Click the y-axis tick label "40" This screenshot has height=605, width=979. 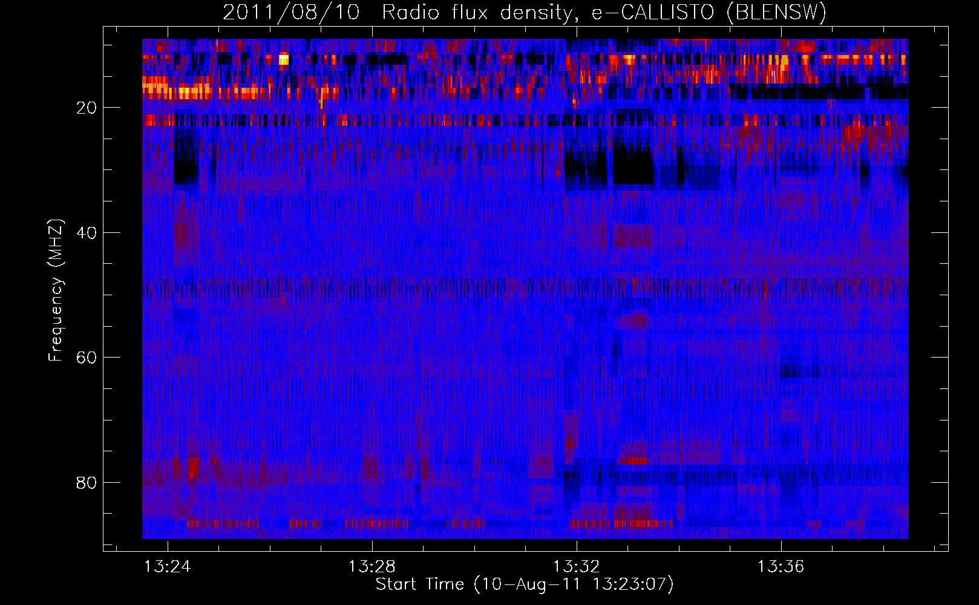[87, 233]
